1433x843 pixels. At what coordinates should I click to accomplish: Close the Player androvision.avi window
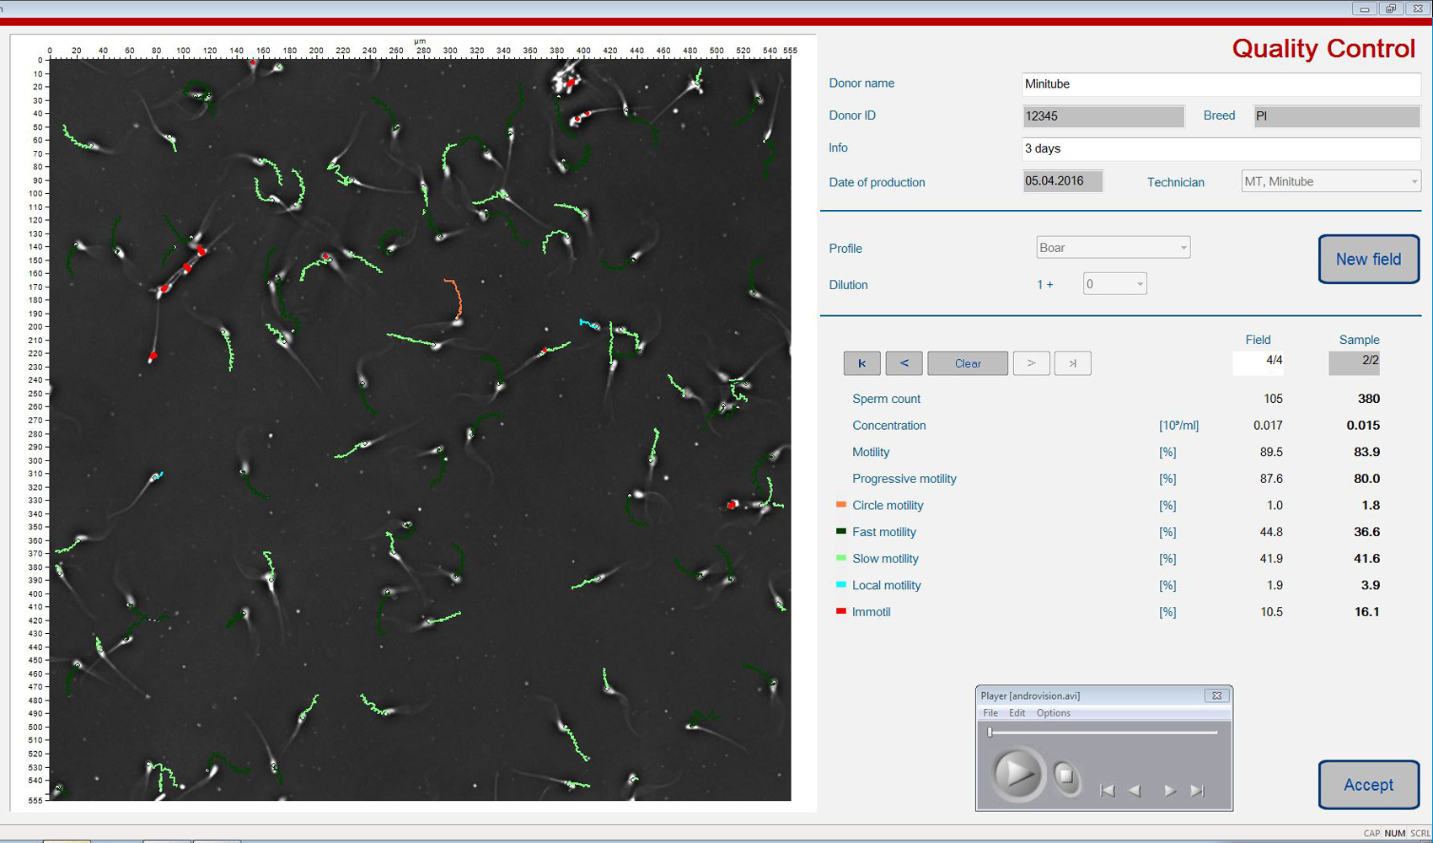click(x=1216, y=695)
